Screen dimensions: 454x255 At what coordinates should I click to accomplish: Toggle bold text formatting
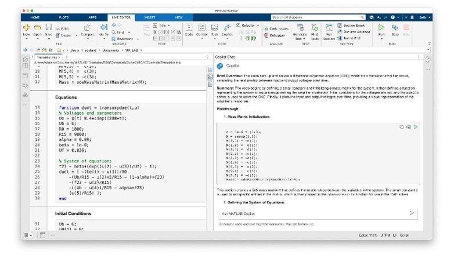click(154, 32)
